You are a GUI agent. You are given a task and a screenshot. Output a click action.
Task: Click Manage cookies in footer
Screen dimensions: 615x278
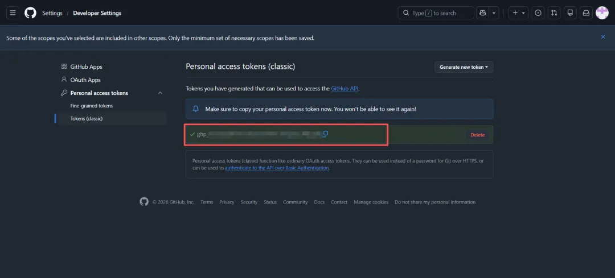[x=371, y=202]
